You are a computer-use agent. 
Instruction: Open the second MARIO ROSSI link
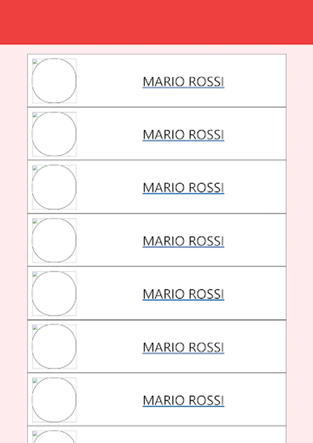pos(183,134)
